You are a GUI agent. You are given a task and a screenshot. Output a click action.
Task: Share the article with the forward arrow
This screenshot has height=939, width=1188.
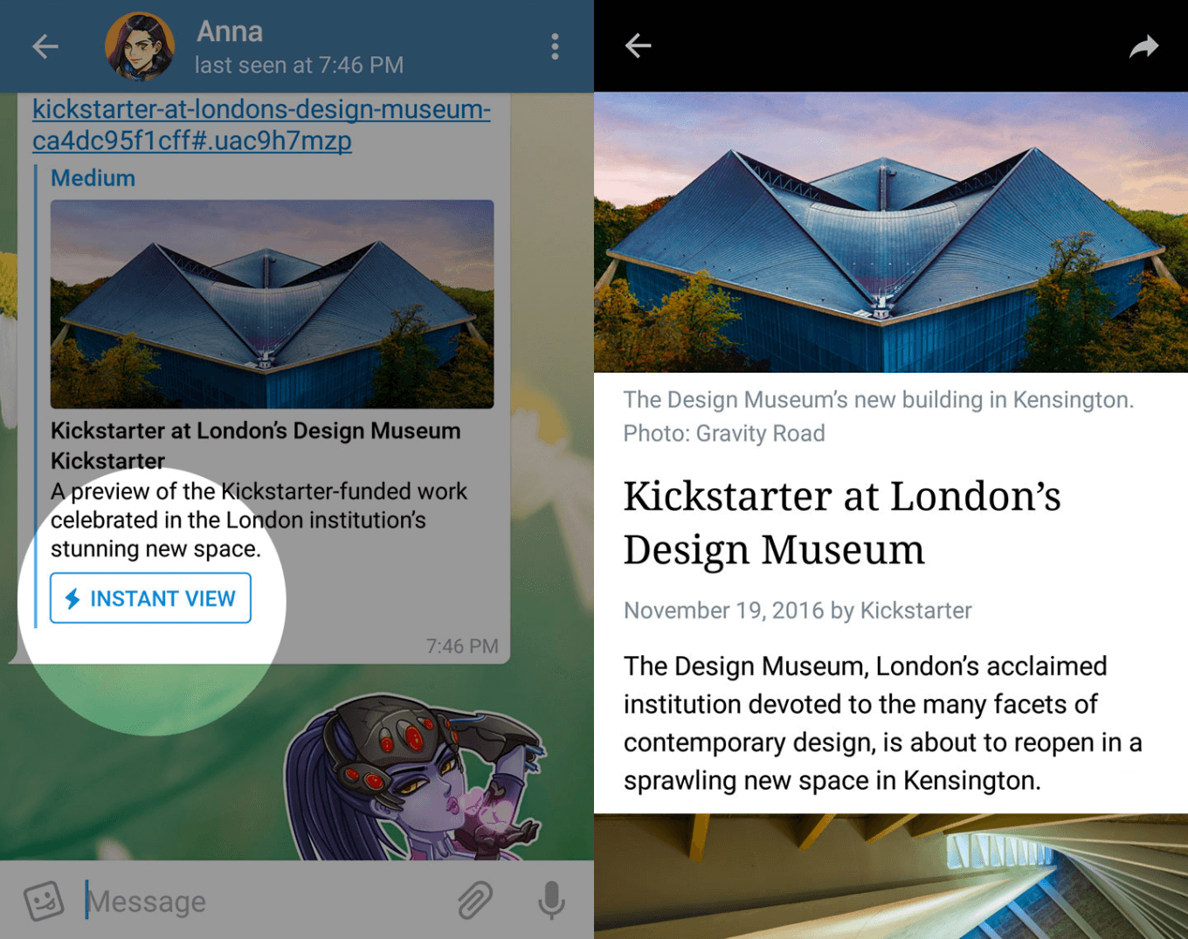(x=1143, y=46)
